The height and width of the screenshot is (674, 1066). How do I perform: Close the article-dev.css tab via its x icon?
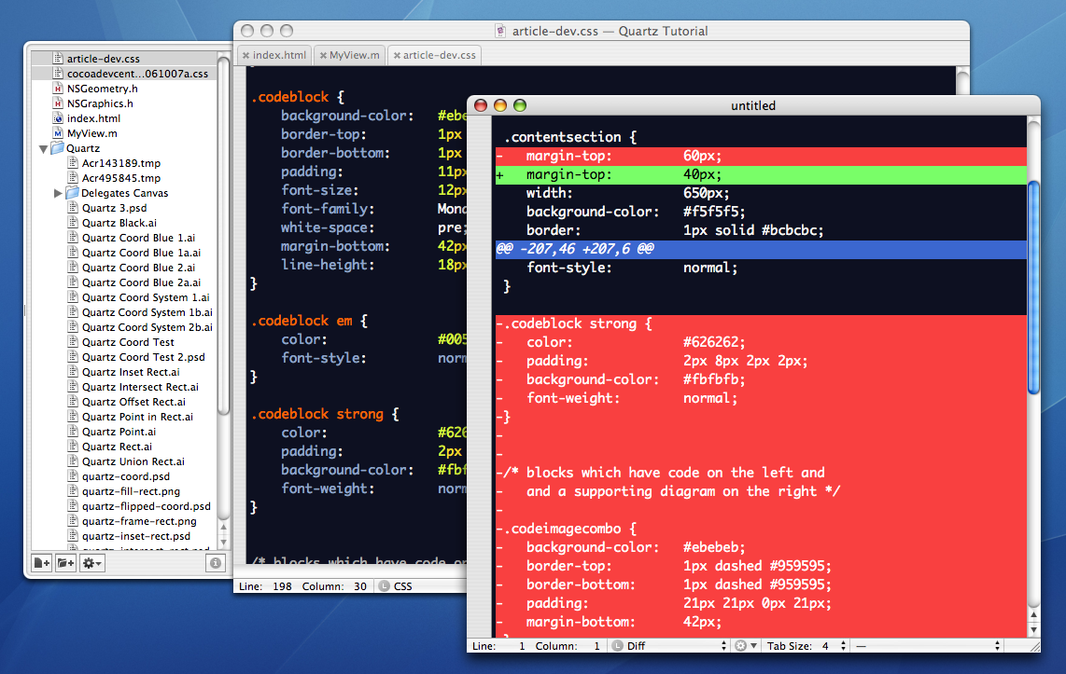point(397,56)
